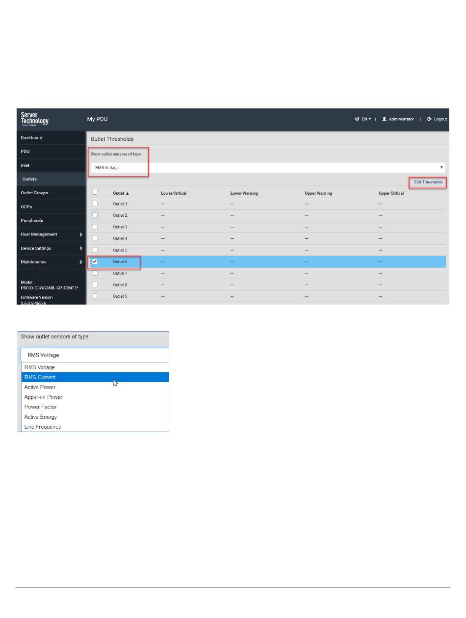
Task: Open the outlet sensor type dropdown
Action: click(267, 167)
